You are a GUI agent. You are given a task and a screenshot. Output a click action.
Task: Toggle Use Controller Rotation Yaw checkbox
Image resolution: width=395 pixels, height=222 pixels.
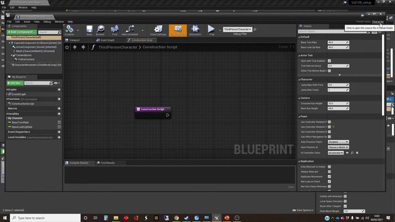(329, 127)
